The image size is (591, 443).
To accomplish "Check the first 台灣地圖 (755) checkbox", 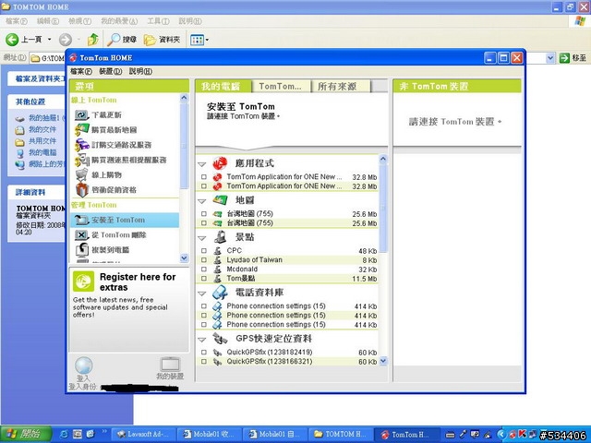I will point(204,213).
